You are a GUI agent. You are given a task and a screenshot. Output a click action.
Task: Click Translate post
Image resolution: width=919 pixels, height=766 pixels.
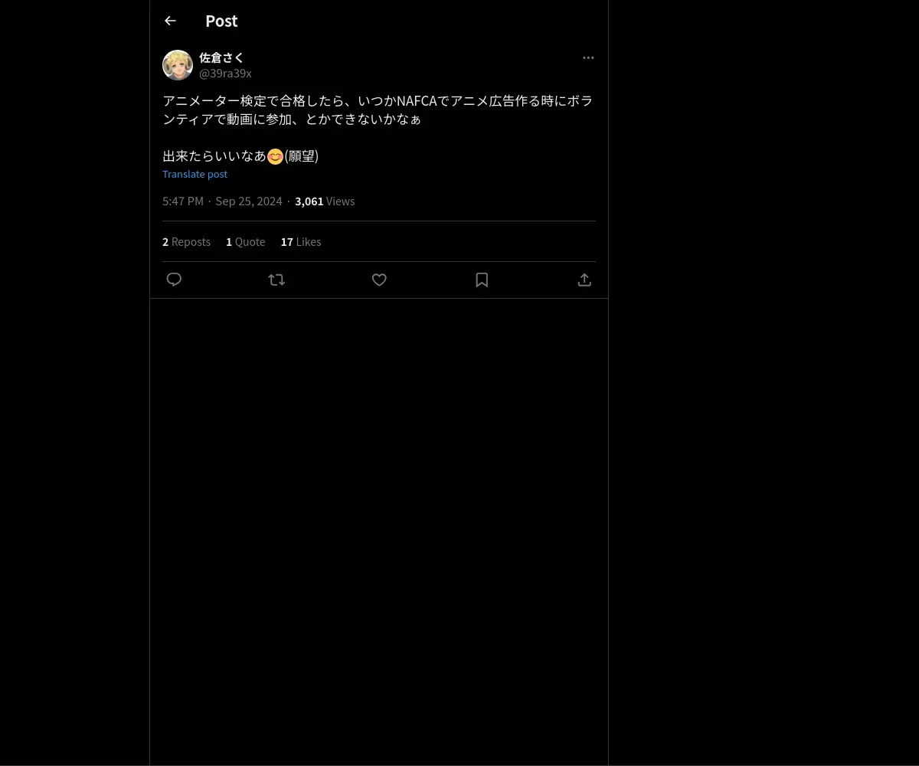tap(195, 174)
